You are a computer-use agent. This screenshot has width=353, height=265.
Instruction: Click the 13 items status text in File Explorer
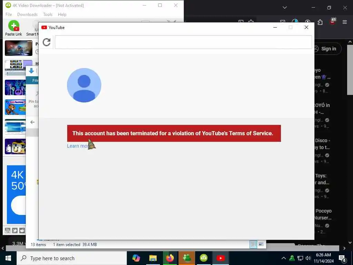point(38,245)
